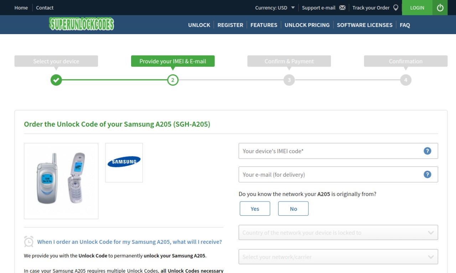Open the FEATURES menu item
456x273 pixels.
(264, 25)
